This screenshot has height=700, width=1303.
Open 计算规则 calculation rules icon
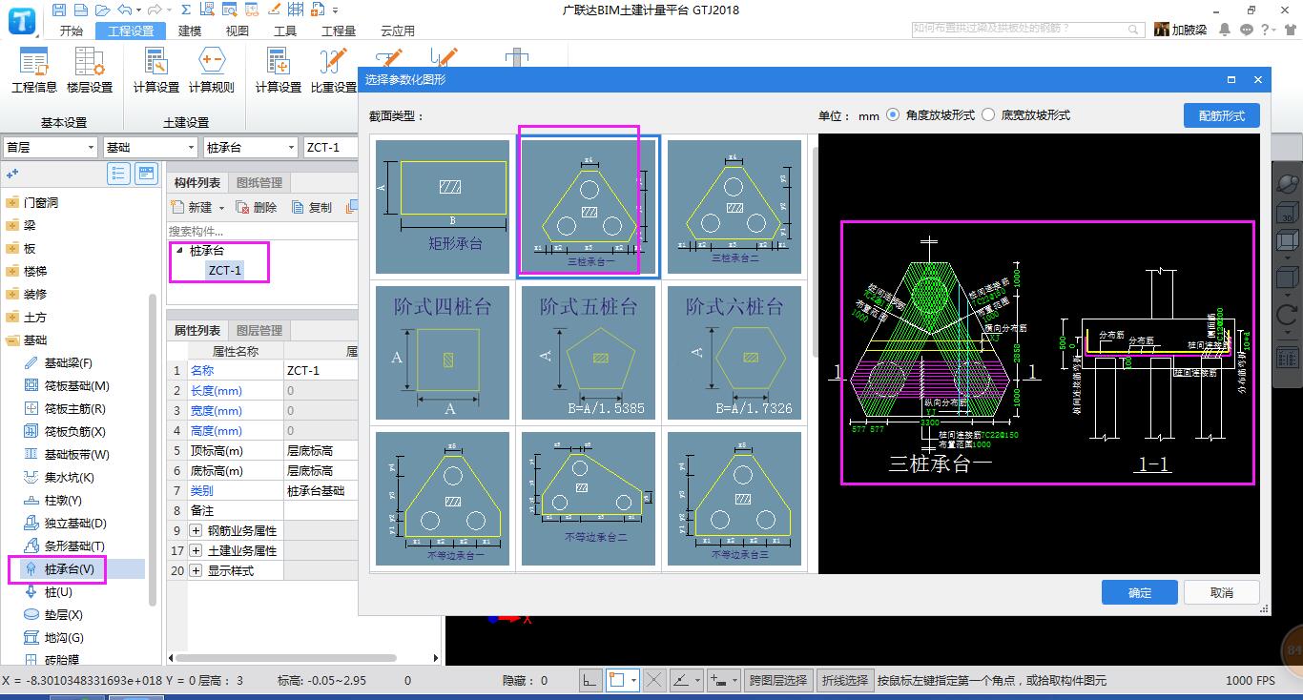(211, 71)
